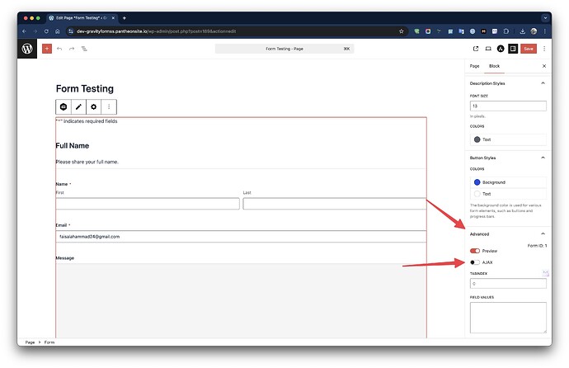Click the Email input field
569x368 pixels.
pyautogui.click(x=241, y=237)
